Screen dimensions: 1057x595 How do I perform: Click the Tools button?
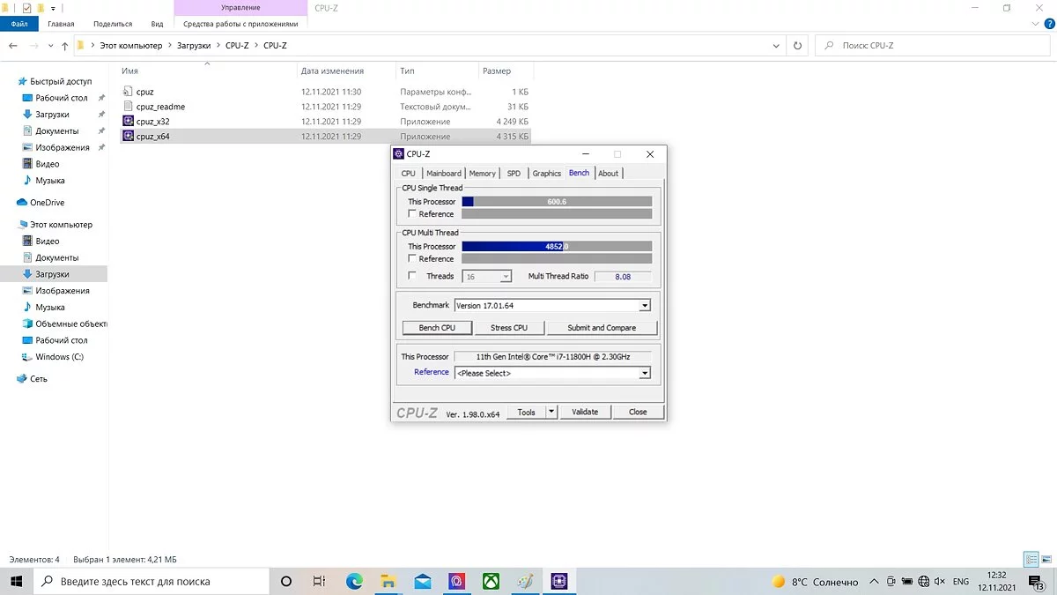[526, 412]
